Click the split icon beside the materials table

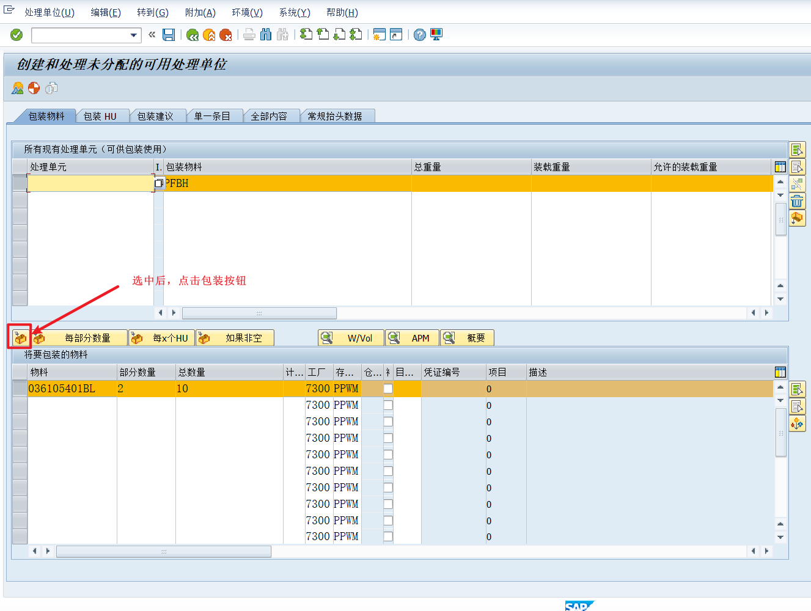pos(797,423)
